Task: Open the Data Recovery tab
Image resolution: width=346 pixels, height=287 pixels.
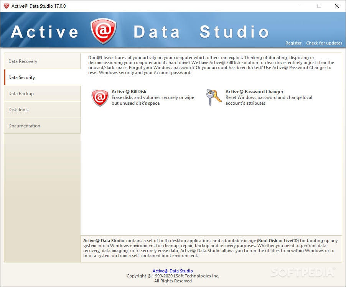Action: [x=42, y=61]
